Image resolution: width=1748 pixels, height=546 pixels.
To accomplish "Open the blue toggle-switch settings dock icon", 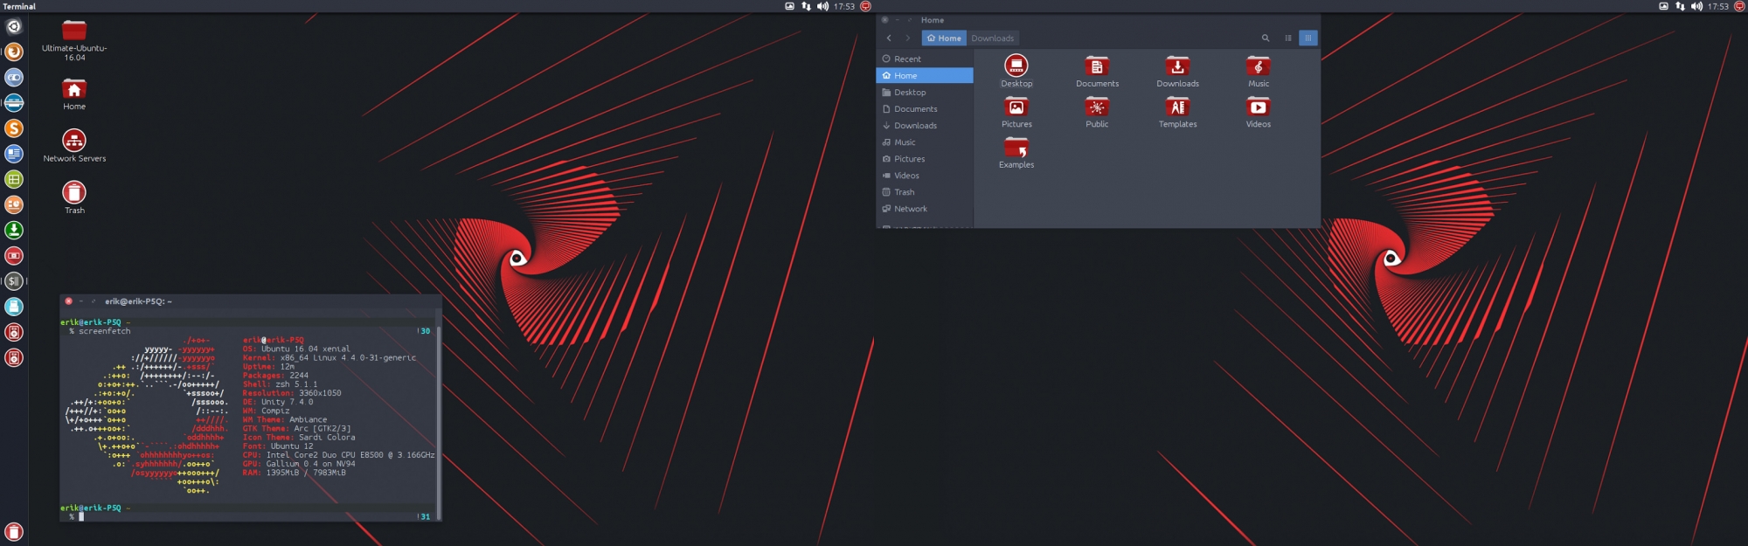I will [14, 77].
